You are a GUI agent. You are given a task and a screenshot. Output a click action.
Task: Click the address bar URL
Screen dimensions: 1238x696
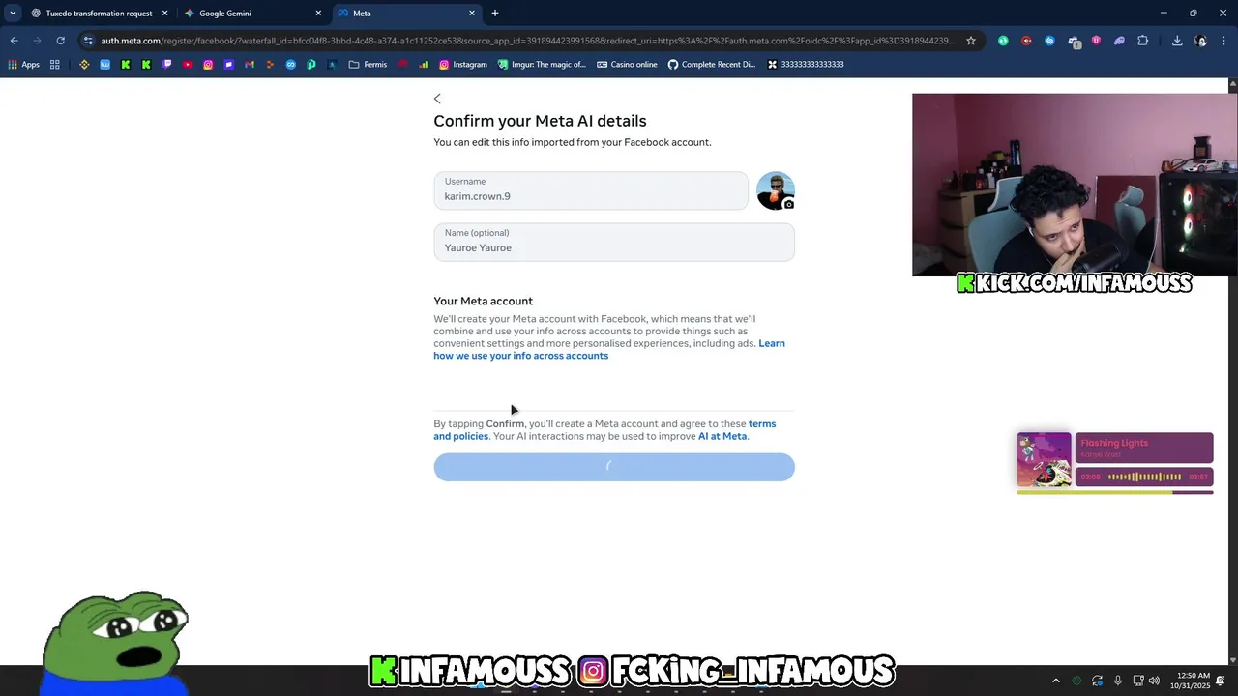coord(527,41)
